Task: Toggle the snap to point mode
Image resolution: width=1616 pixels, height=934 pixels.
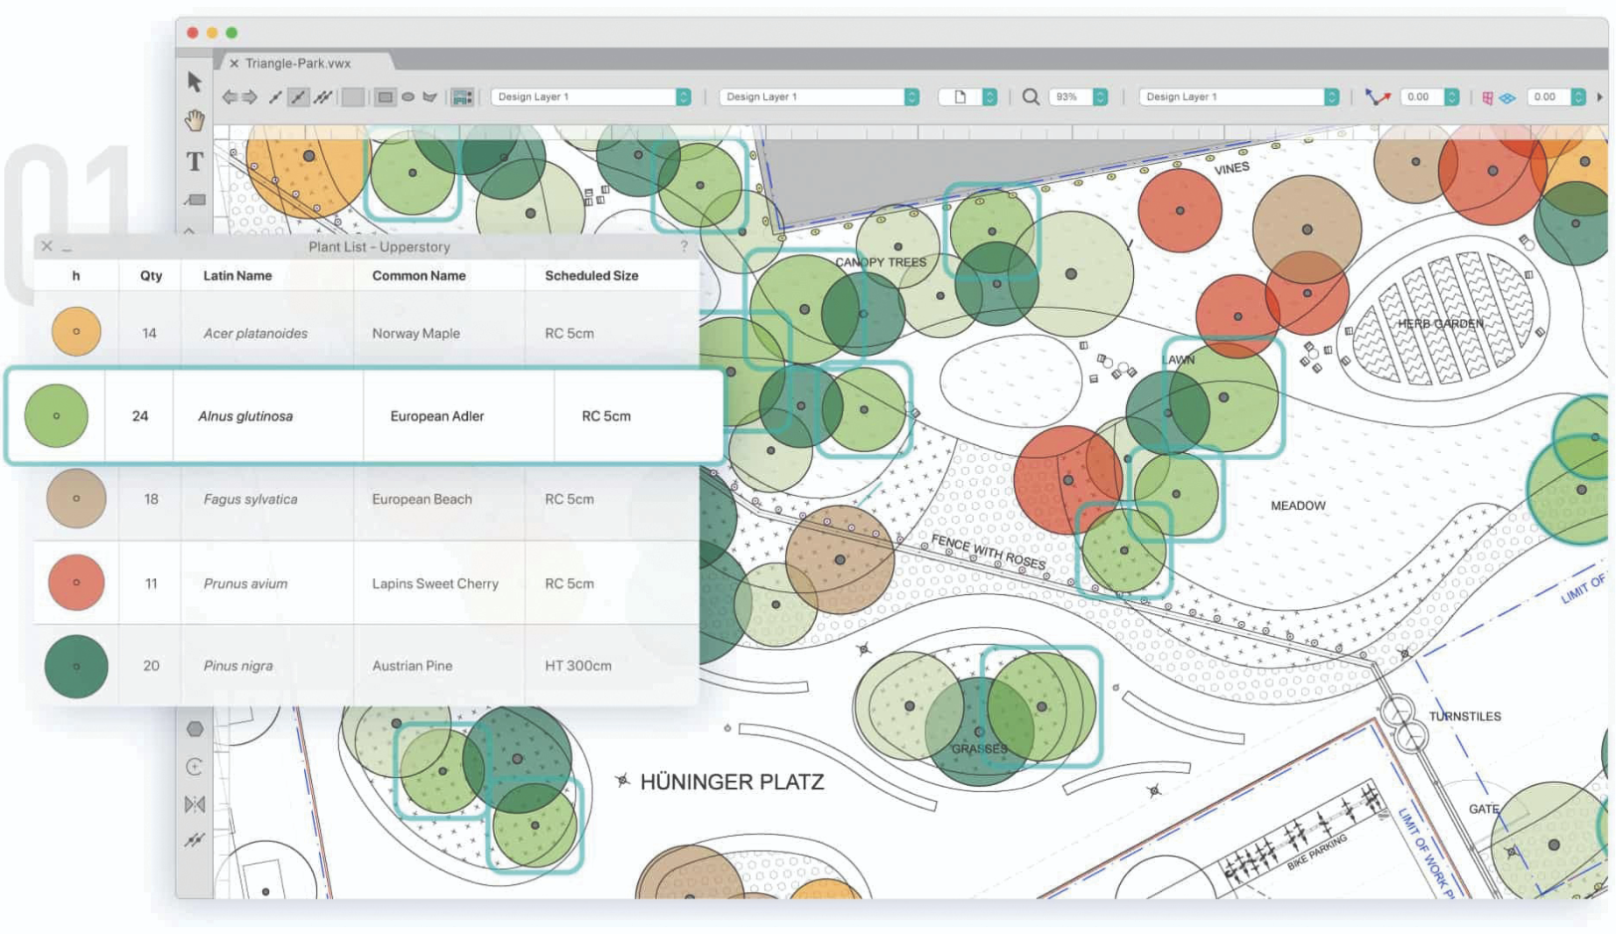Action: coord(274,95)
